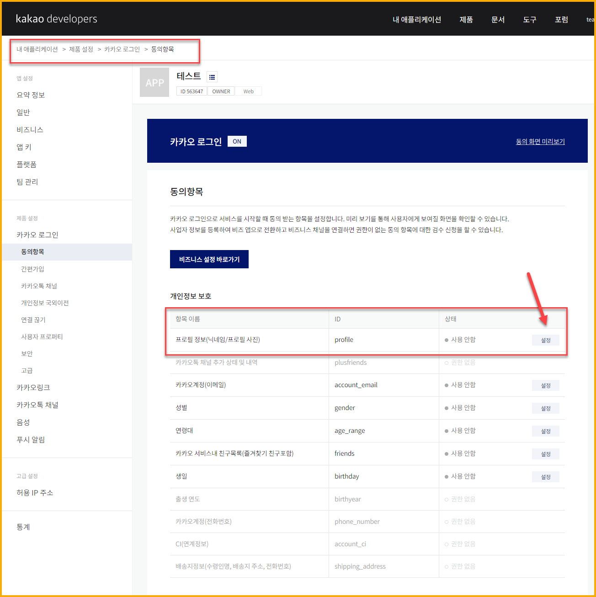Click 제품 설정 breadcrumb link
Viewport: 596px width, 597px height.
click(81, 49)
